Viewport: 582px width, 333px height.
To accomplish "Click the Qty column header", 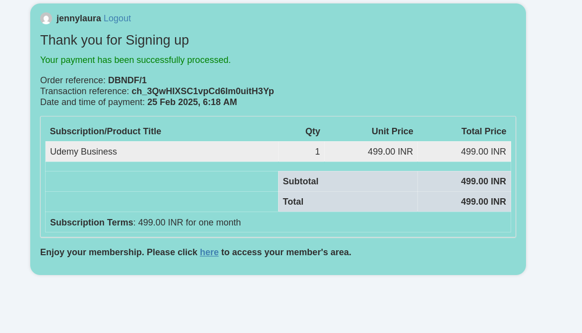I will click(312, 131).
